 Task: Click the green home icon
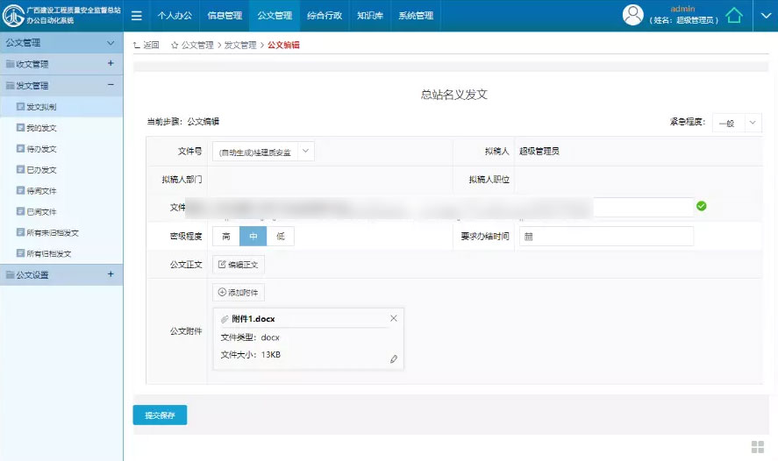tap(733, 16)
